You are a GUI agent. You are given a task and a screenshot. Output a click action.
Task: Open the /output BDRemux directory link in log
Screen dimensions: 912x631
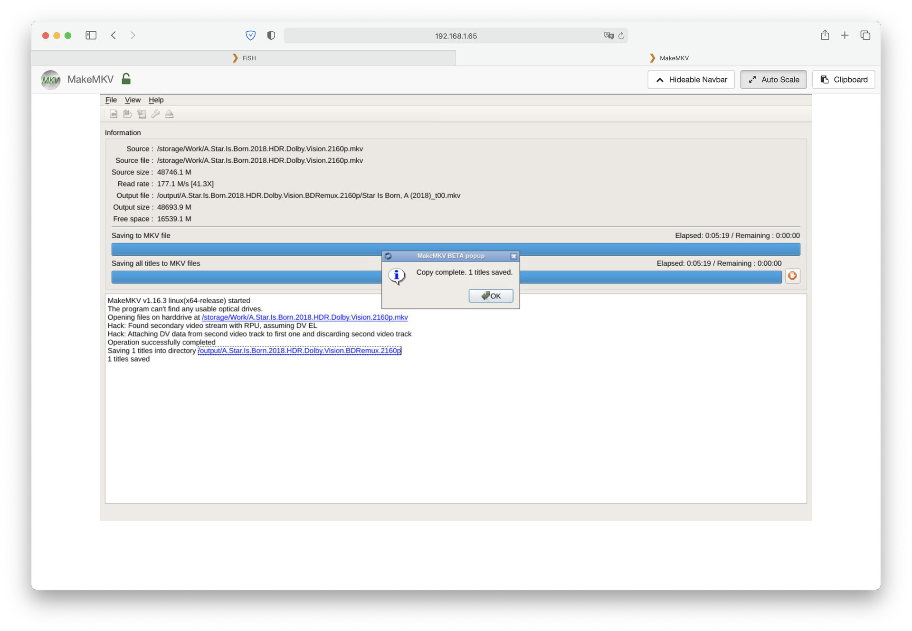(x=299, y=351)
